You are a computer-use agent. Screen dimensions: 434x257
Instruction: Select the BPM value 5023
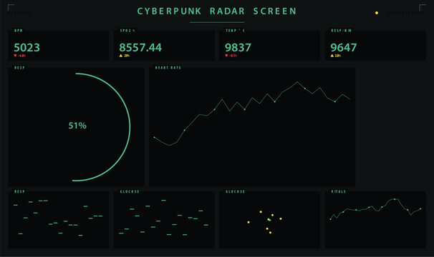(26, 48)
